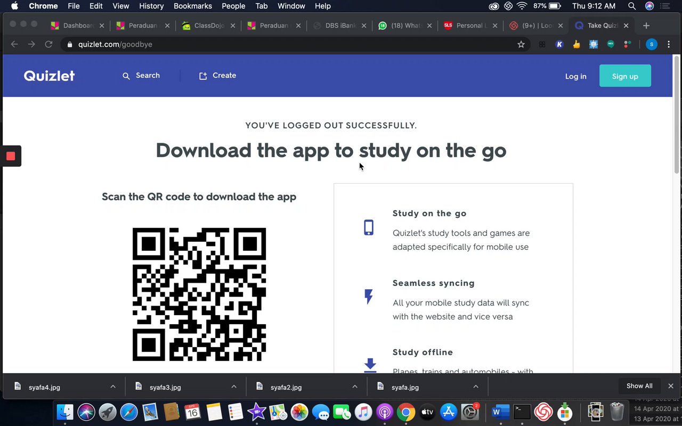
Task: Click the Create button in the Quizlet header
Action: point(217,76)
